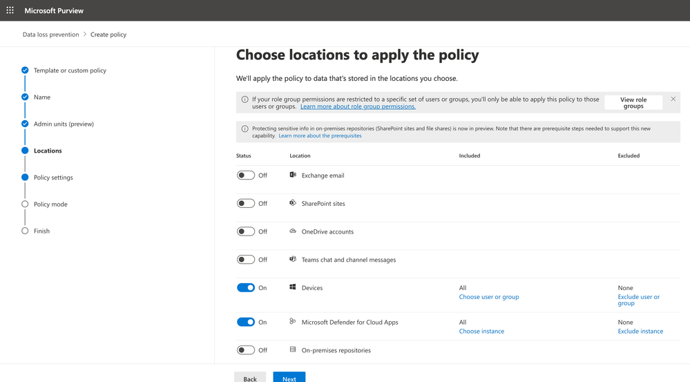Dismiss the role group permissions notice

click(673, 99)
